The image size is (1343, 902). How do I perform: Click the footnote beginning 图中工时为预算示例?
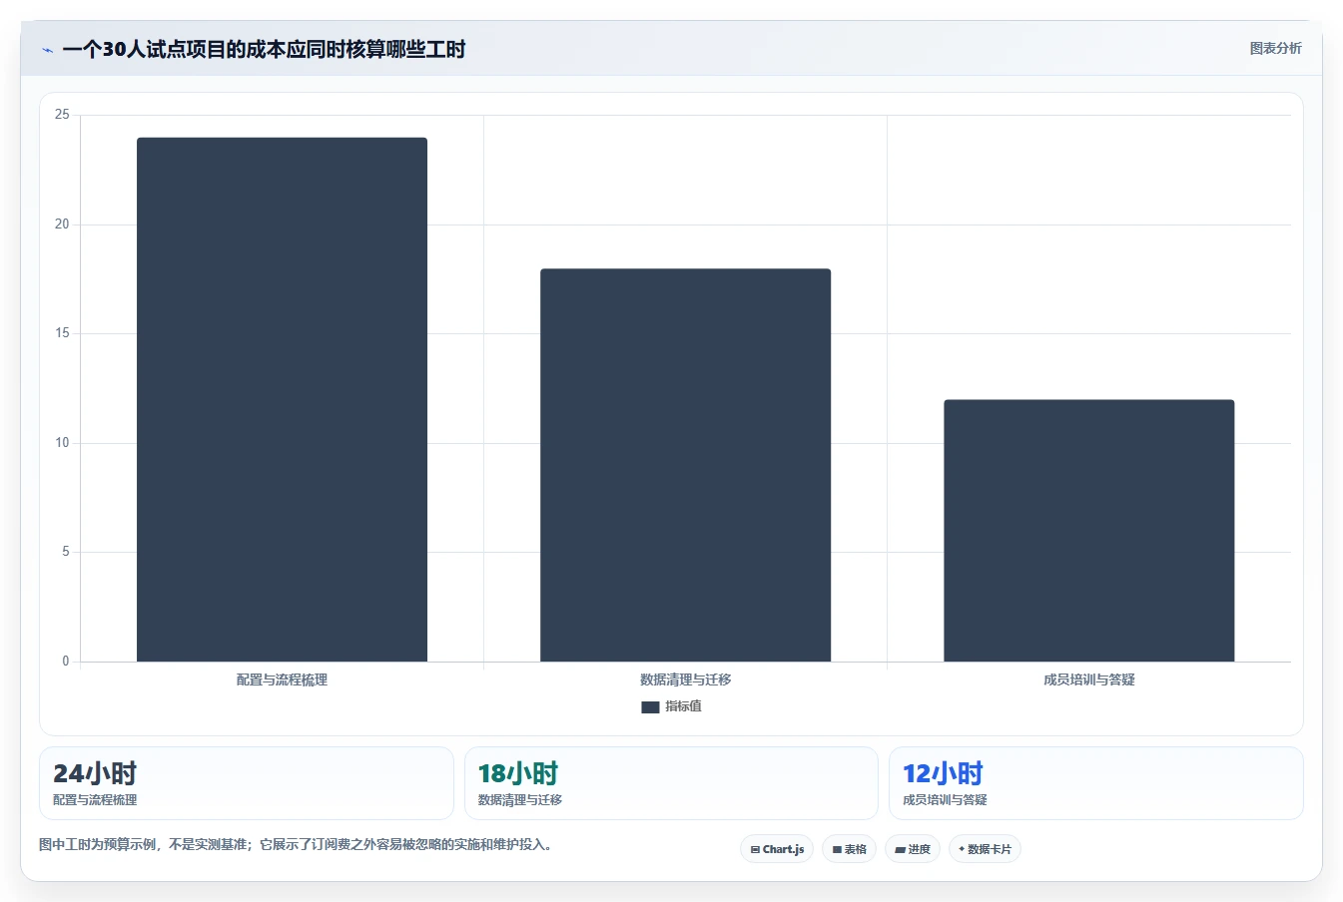pos(296,844)
